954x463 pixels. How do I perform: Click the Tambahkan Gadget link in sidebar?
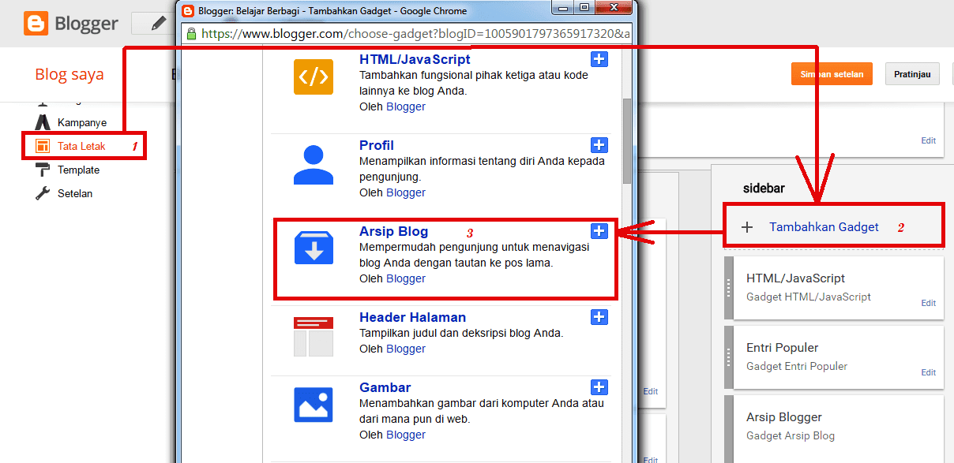coord(824,227)
